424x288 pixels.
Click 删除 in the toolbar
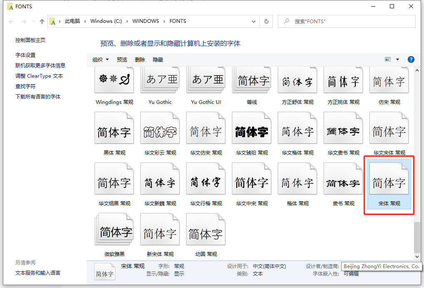click(140, 60)
